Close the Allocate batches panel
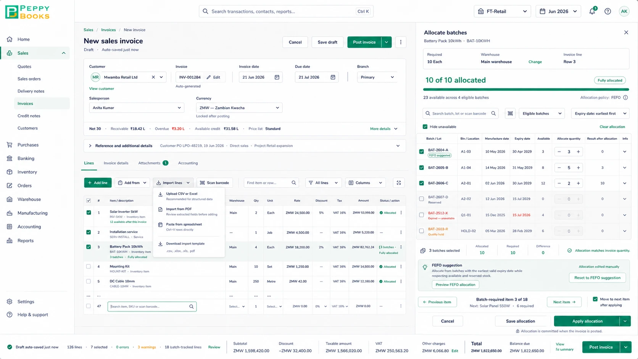This screenshot has height=359, width=638. coord(626,33)
